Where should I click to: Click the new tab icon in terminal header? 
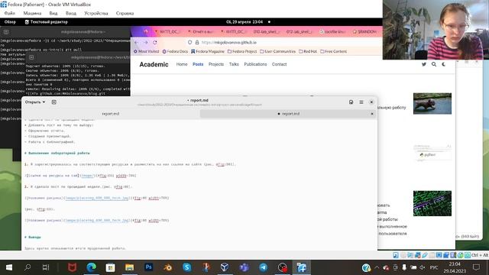point(6,32)
